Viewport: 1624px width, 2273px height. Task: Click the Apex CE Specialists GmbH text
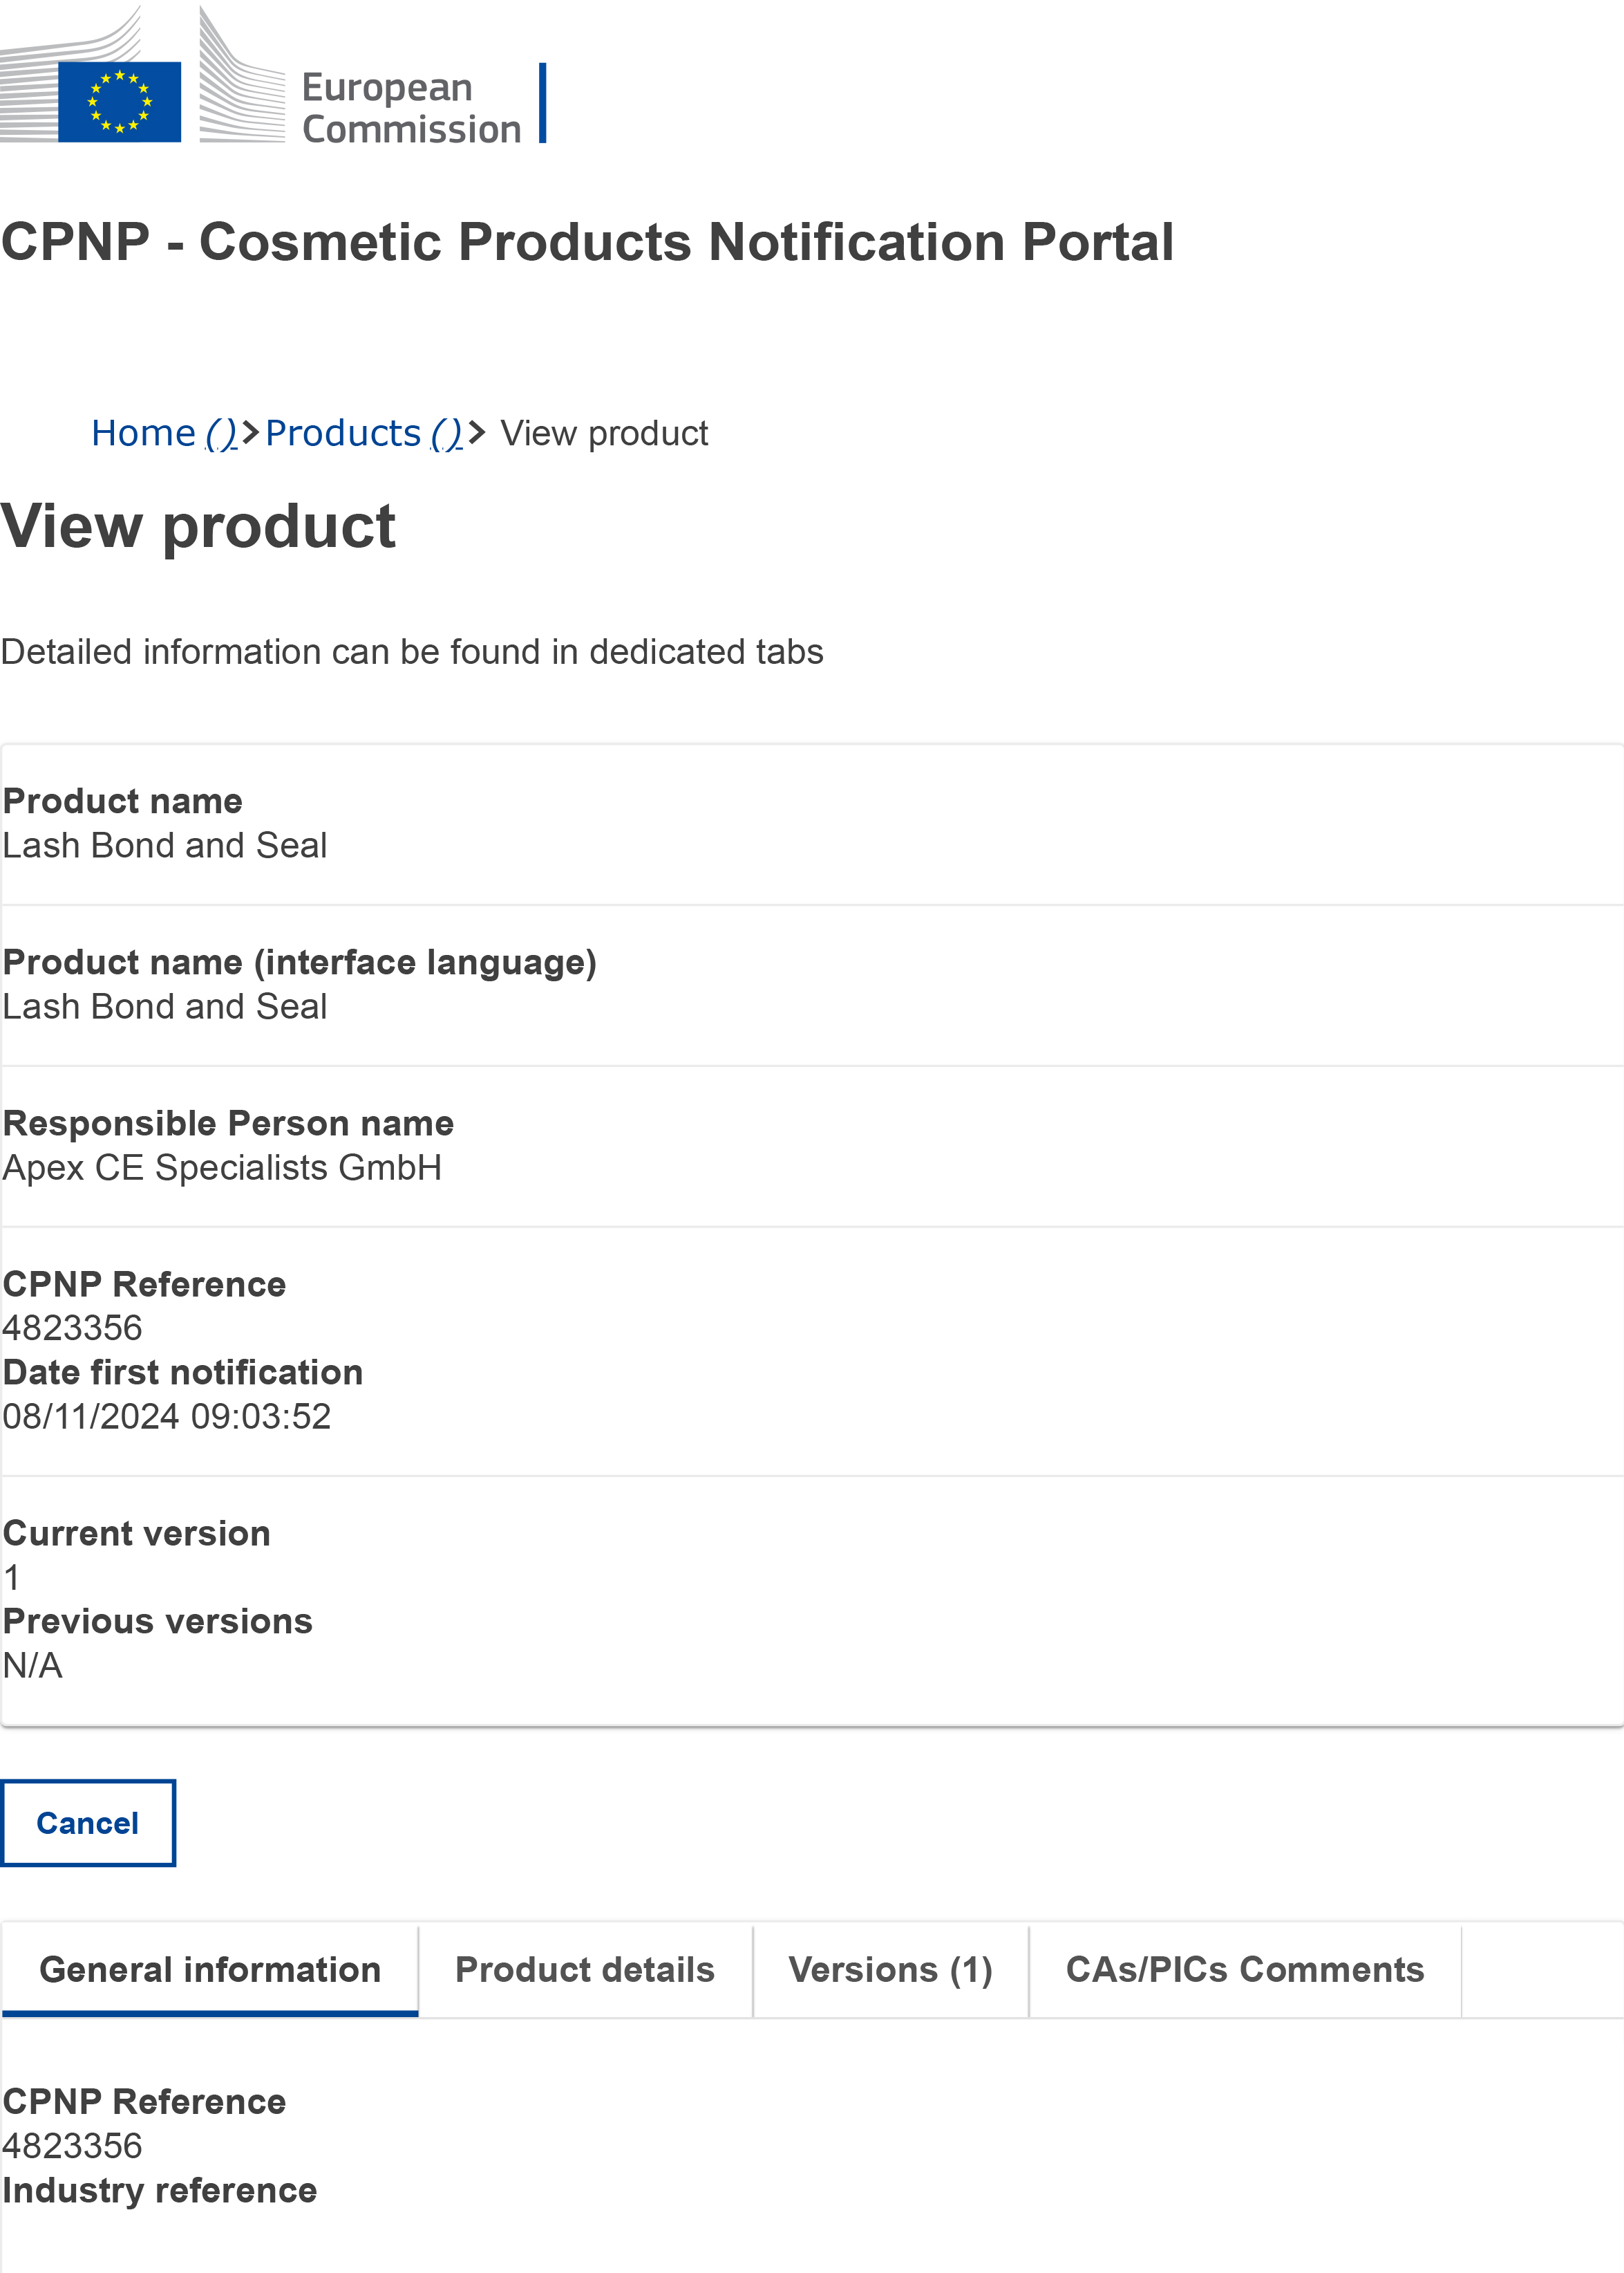(x=222, y=1167)
